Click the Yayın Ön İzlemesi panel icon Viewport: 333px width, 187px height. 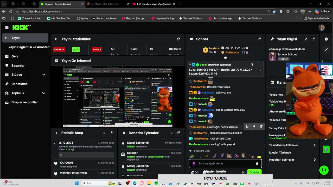point(57,61)
